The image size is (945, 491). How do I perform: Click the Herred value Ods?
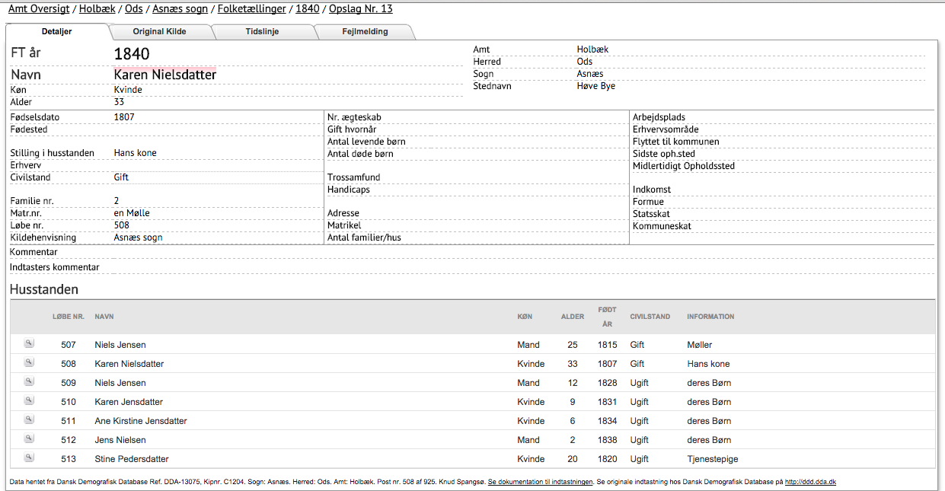[585, 62]
